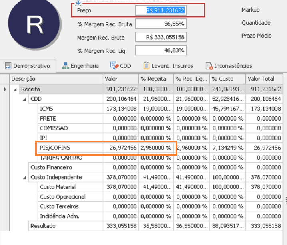
Task: Sort by the Descrição column header
Action: click(x=56, y=79)
